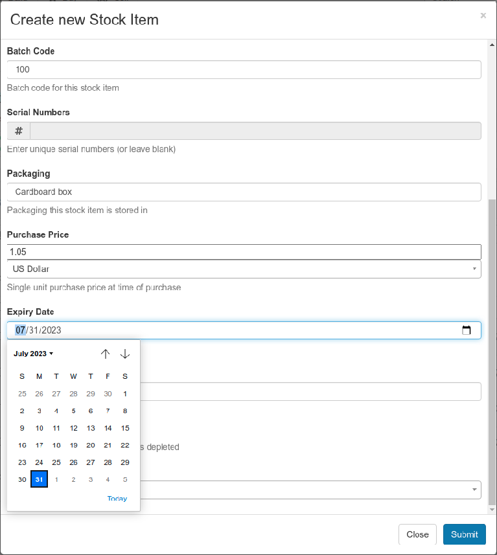Choose the highlighted date July 31
Viewport: 497px width, 555px height.
click(39, 479)
